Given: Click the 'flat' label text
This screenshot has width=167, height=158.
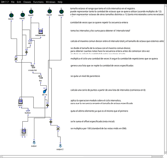Looking at the screenshot, I should tap(40, 81).
